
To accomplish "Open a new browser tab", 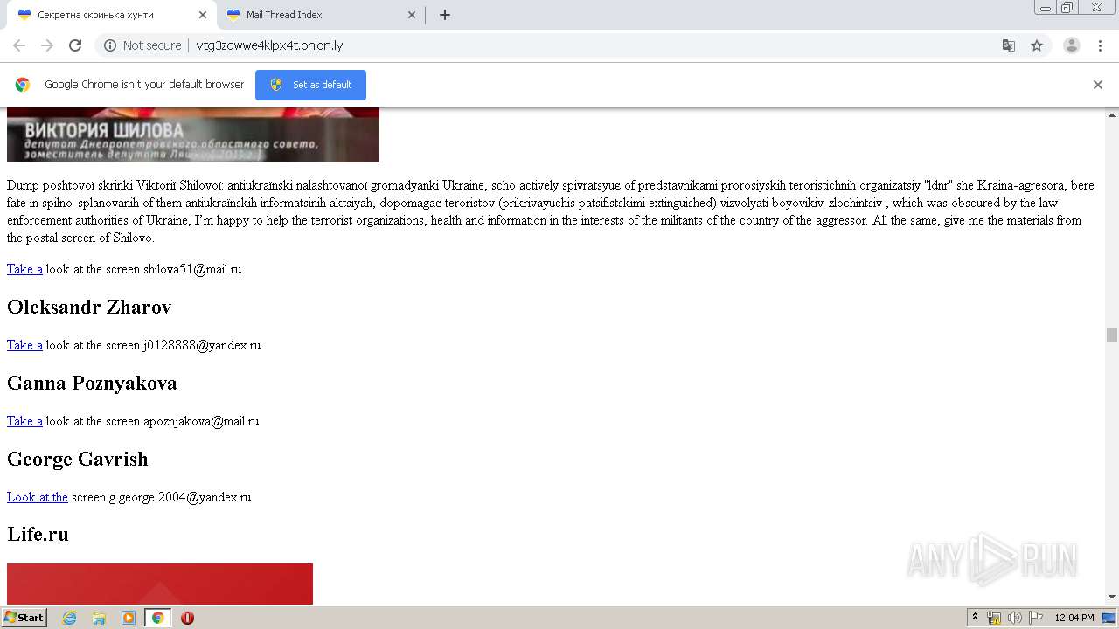I will pos(445,15).
